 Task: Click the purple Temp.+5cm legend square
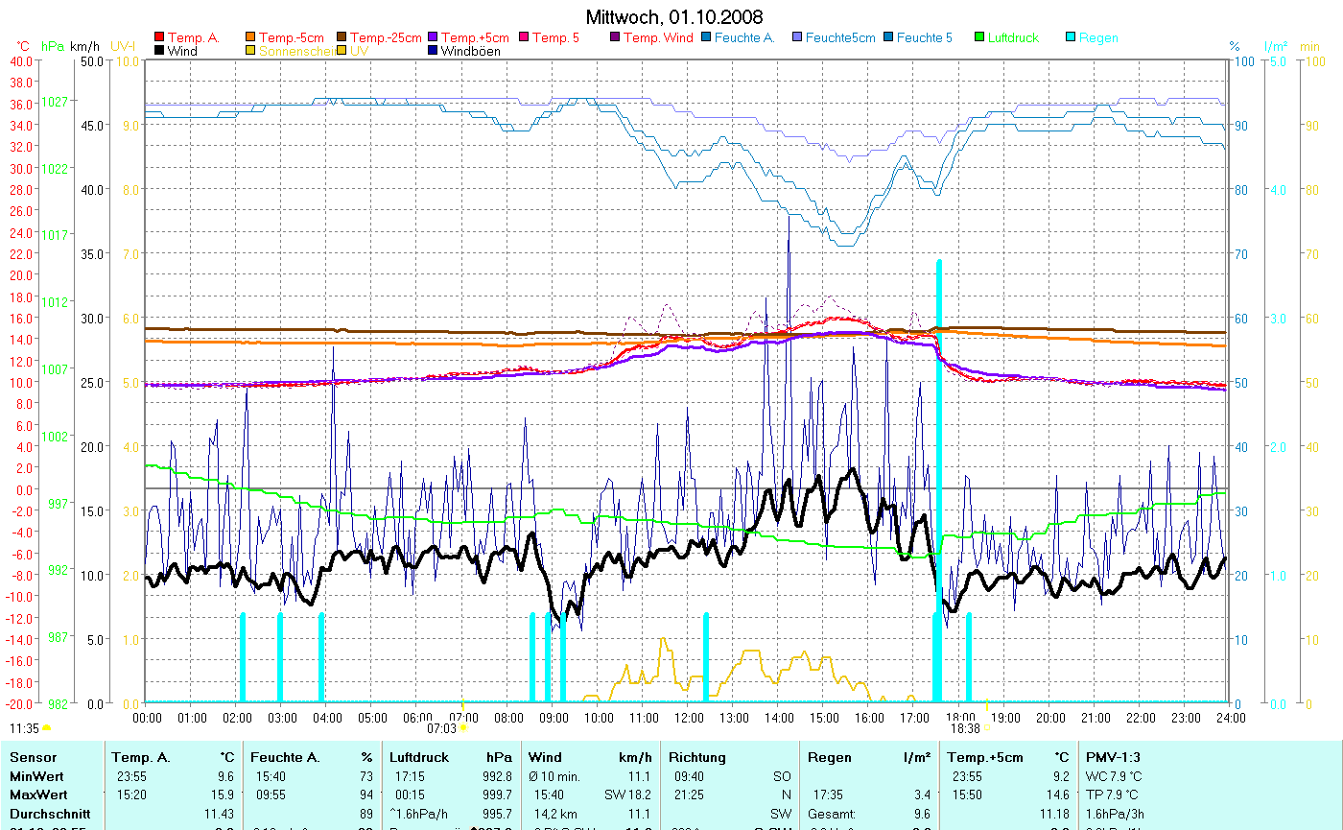click(x=434, y=38)
